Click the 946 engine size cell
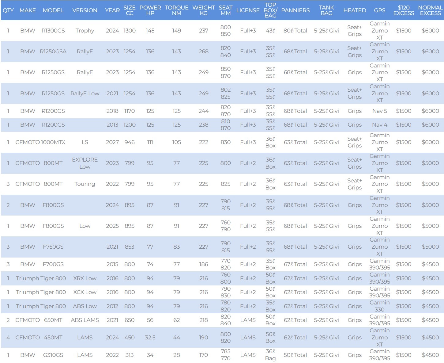444x363 pixels. (130, 142)
